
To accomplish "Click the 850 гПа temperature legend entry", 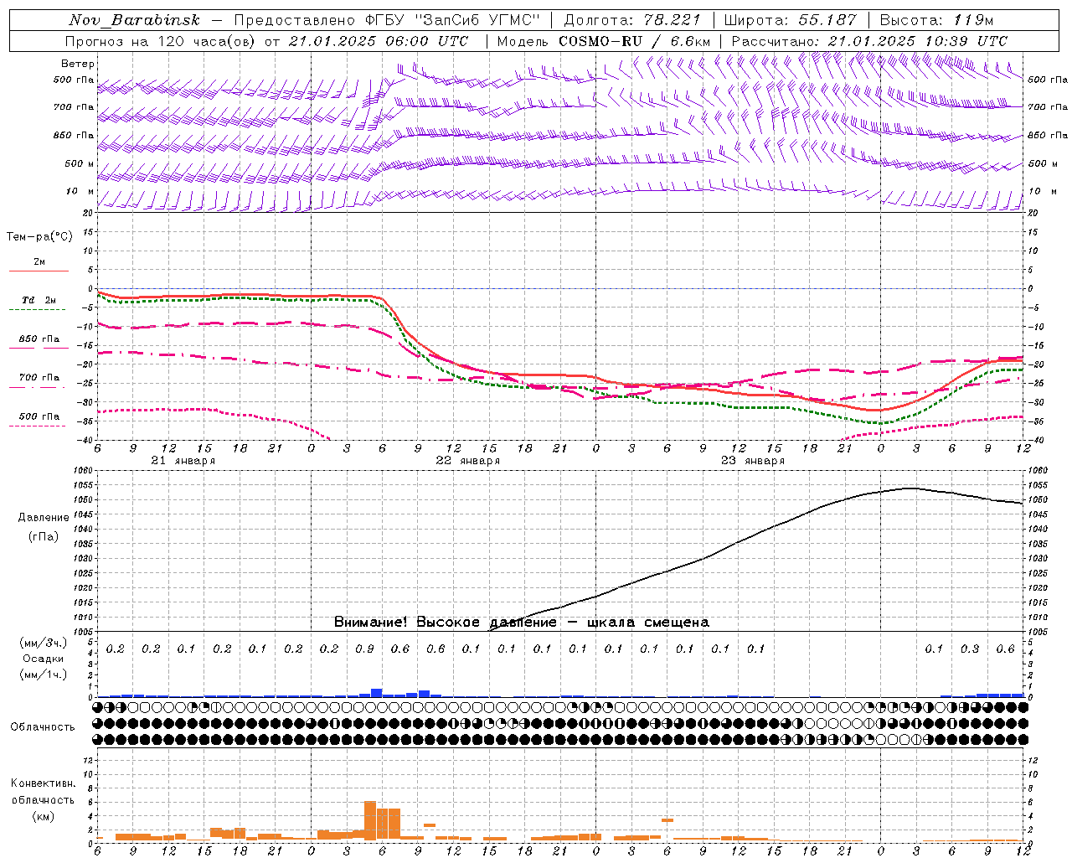I will click(39, 339).
